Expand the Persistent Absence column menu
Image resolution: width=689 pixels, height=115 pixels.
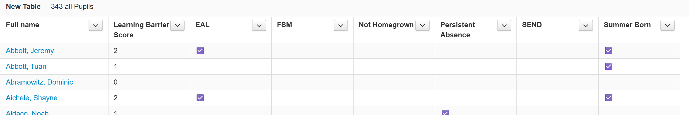[504, 26]
